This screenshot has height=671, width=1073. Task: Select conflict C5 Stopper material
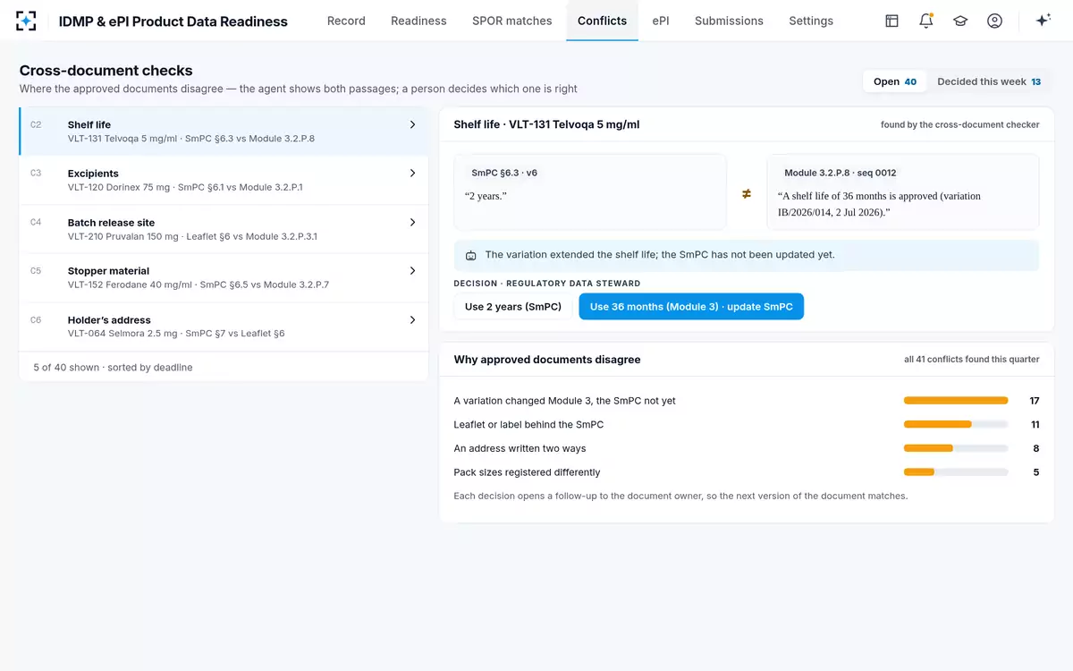pos(224,277)
